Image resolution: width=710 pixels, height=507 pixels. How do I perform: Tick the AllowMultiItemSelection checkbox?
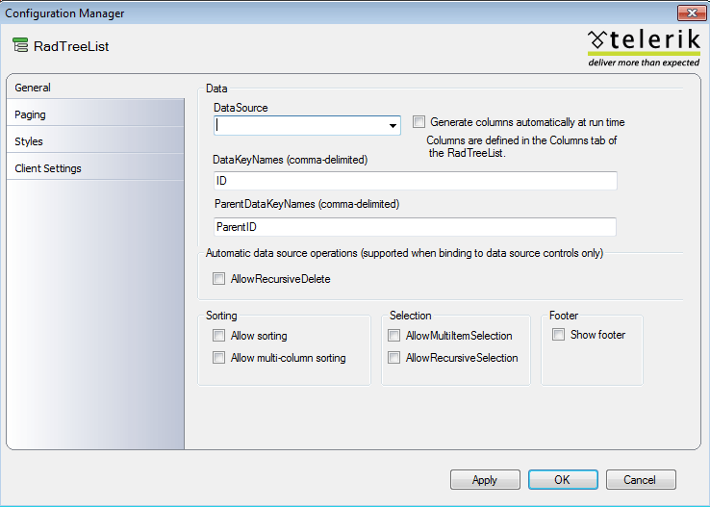(x=393, y=336)
